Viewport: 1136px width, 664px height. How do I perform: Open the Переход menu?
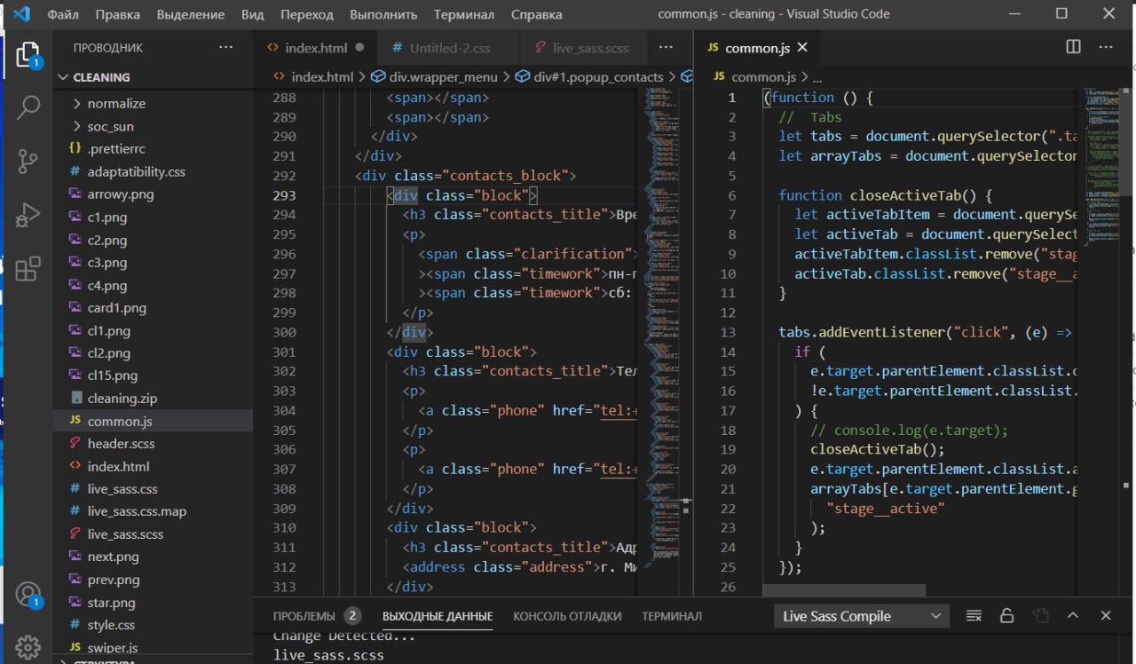point(307,14)
